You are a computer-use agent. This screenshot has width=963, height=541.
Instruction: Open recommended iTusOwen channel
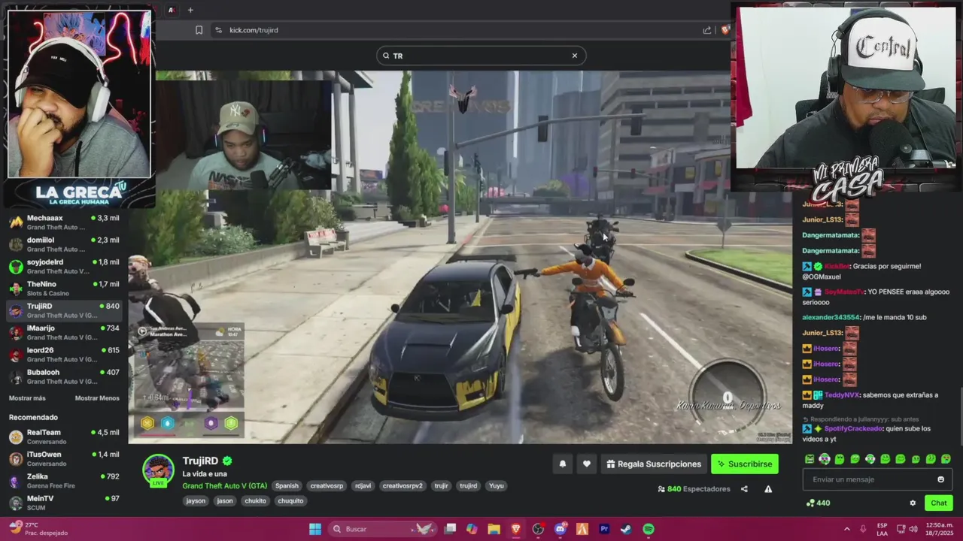click(x=64, y=458)
